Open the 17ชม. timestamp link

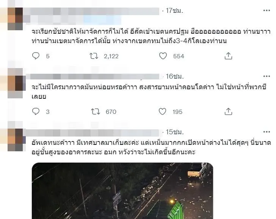(x=174, y=11)
